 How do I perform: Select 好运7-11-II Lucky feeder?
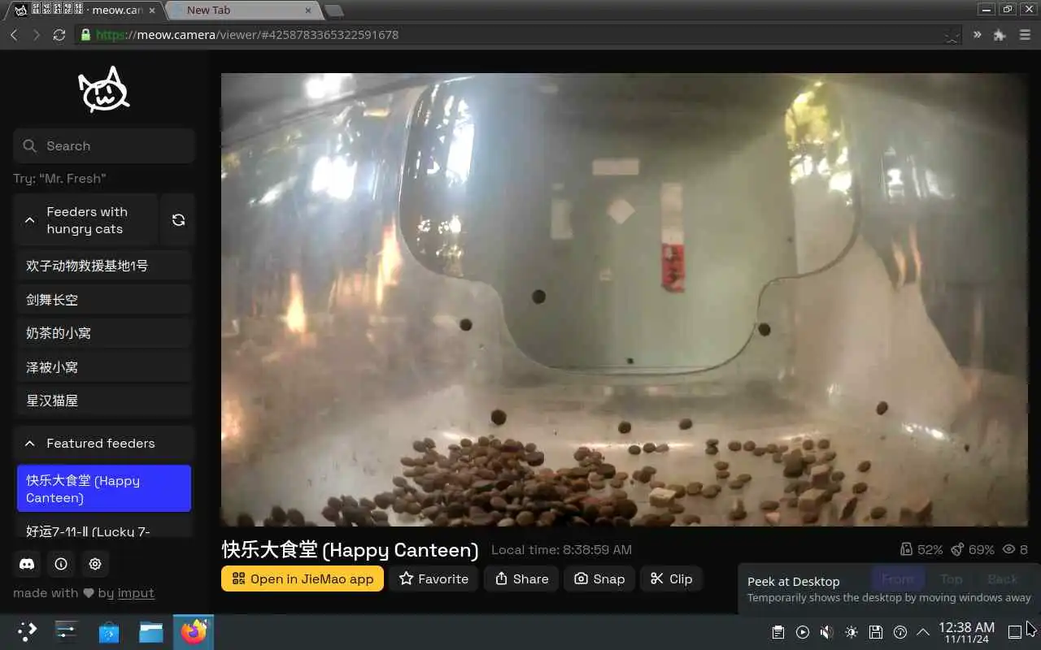(104, 528)
